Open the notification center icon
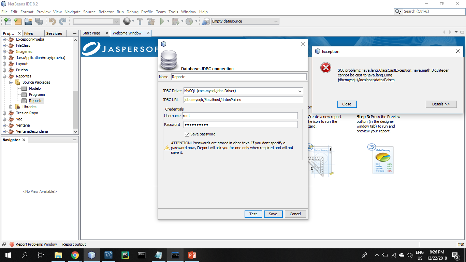The height and width of the screenshot is (262, 466). tap(455, 255)
